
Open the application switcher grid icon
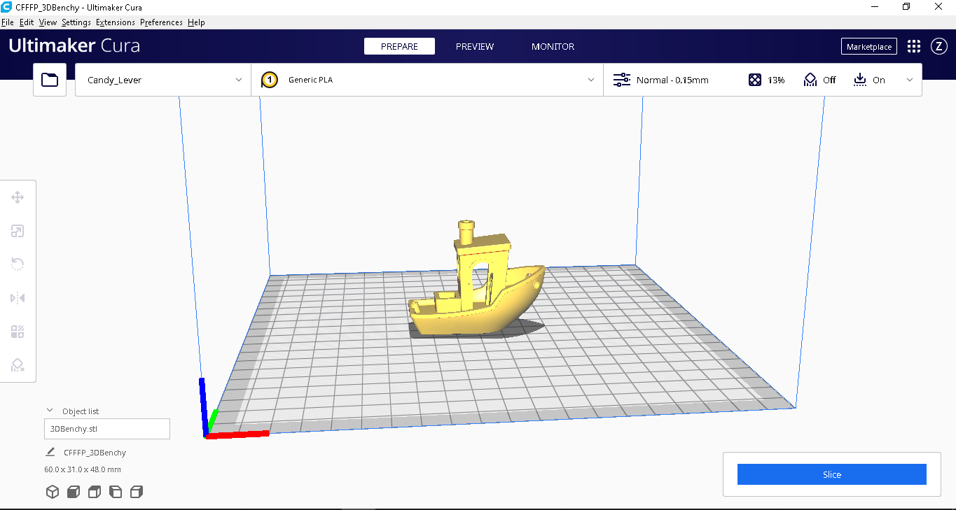pos(914,46)
